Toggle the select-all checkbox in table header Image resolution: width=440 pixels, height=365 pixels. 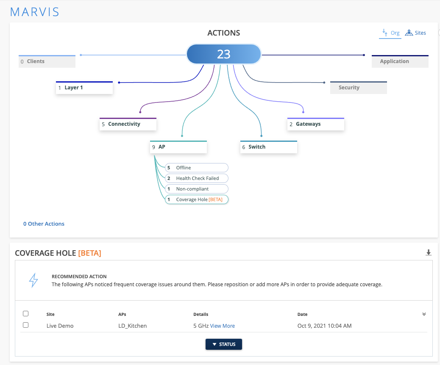pyautogui.click(x=26, y=314)
